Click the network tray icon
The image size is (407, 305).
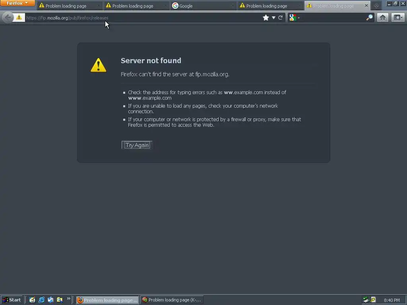366,300
